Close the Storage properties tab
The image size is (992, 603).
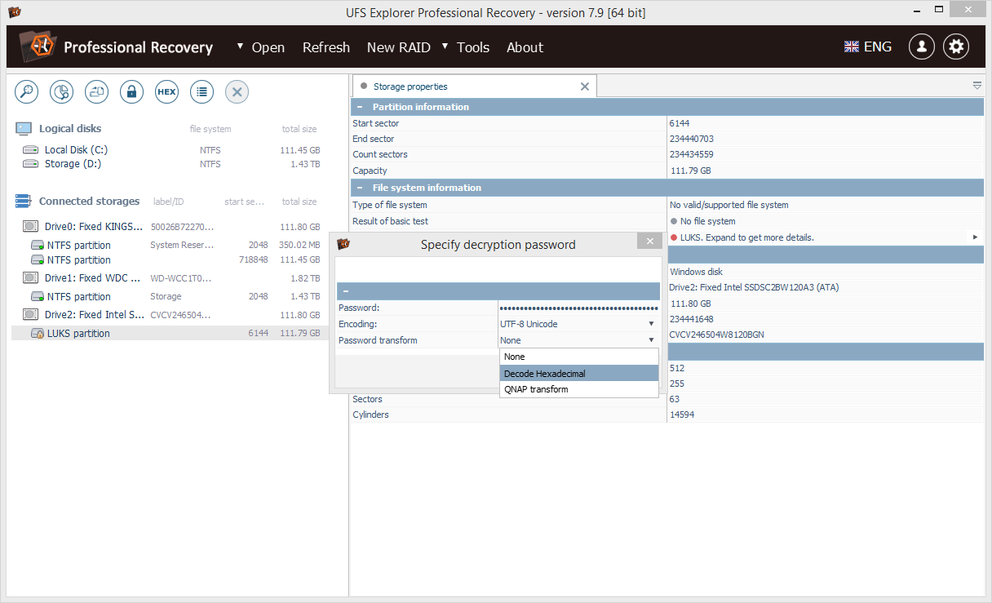(585, 86)
